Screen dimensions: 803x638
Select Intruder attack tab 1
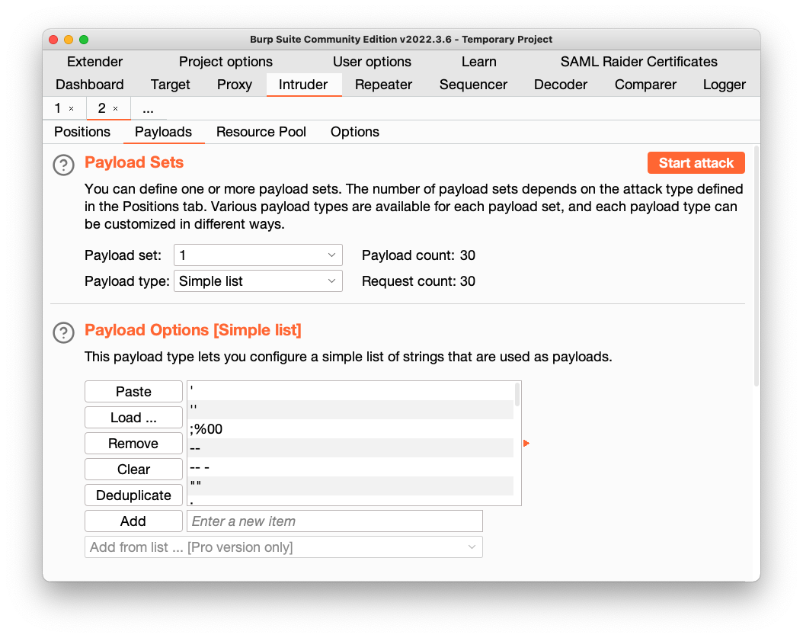(58, 108)
